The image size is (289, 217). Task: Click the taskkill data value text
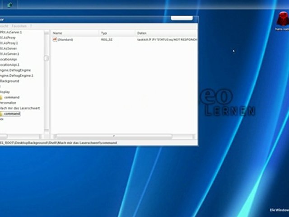pyautogui.click(x=167, y=40)
